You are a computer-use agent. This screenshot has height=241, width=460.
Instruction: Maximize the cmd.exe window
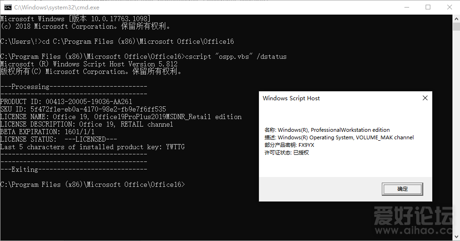click(x=428, y=8)
